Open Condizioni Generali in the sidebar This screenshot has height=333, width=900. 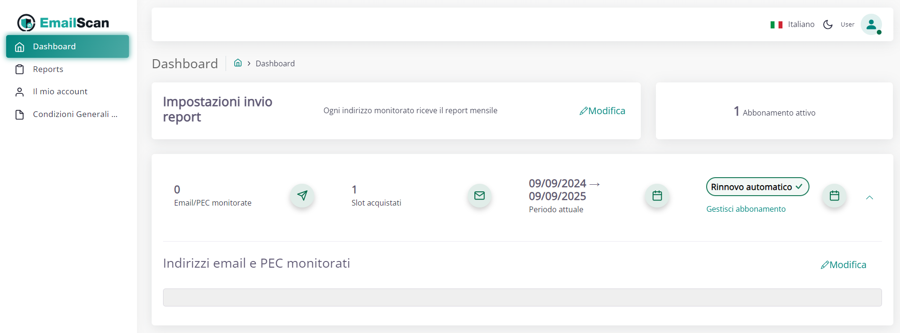pyautogui.click(x=67, y=114)
